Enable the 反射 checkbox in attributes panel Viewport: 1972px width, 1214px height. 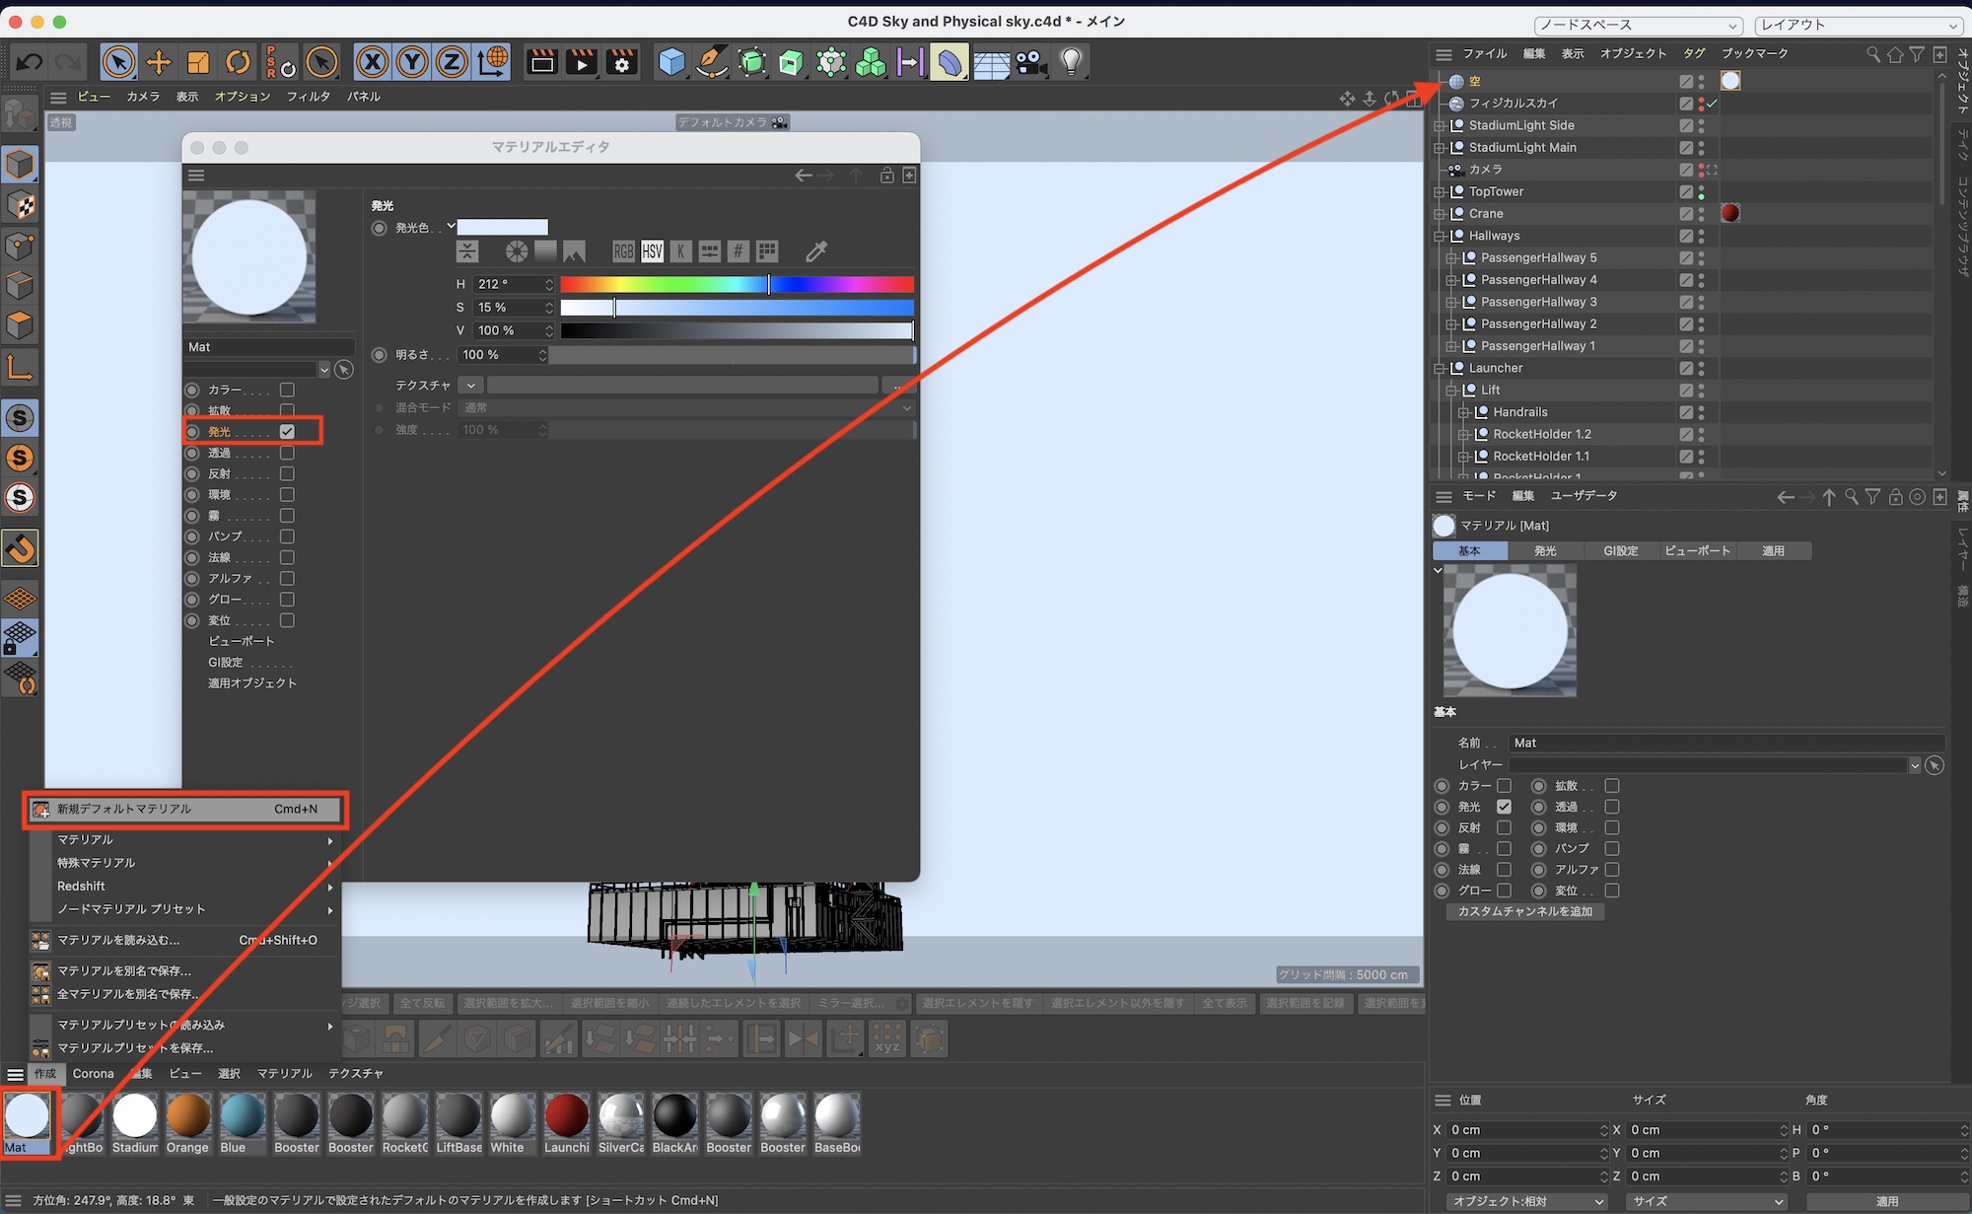(1504, 827)
